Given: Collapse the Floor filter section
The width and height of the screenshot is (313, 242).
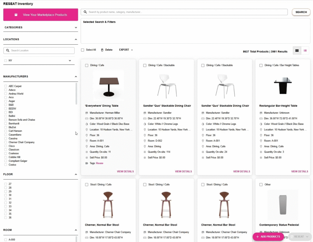Looking at the screenshot, I should (x=76, y=174).
